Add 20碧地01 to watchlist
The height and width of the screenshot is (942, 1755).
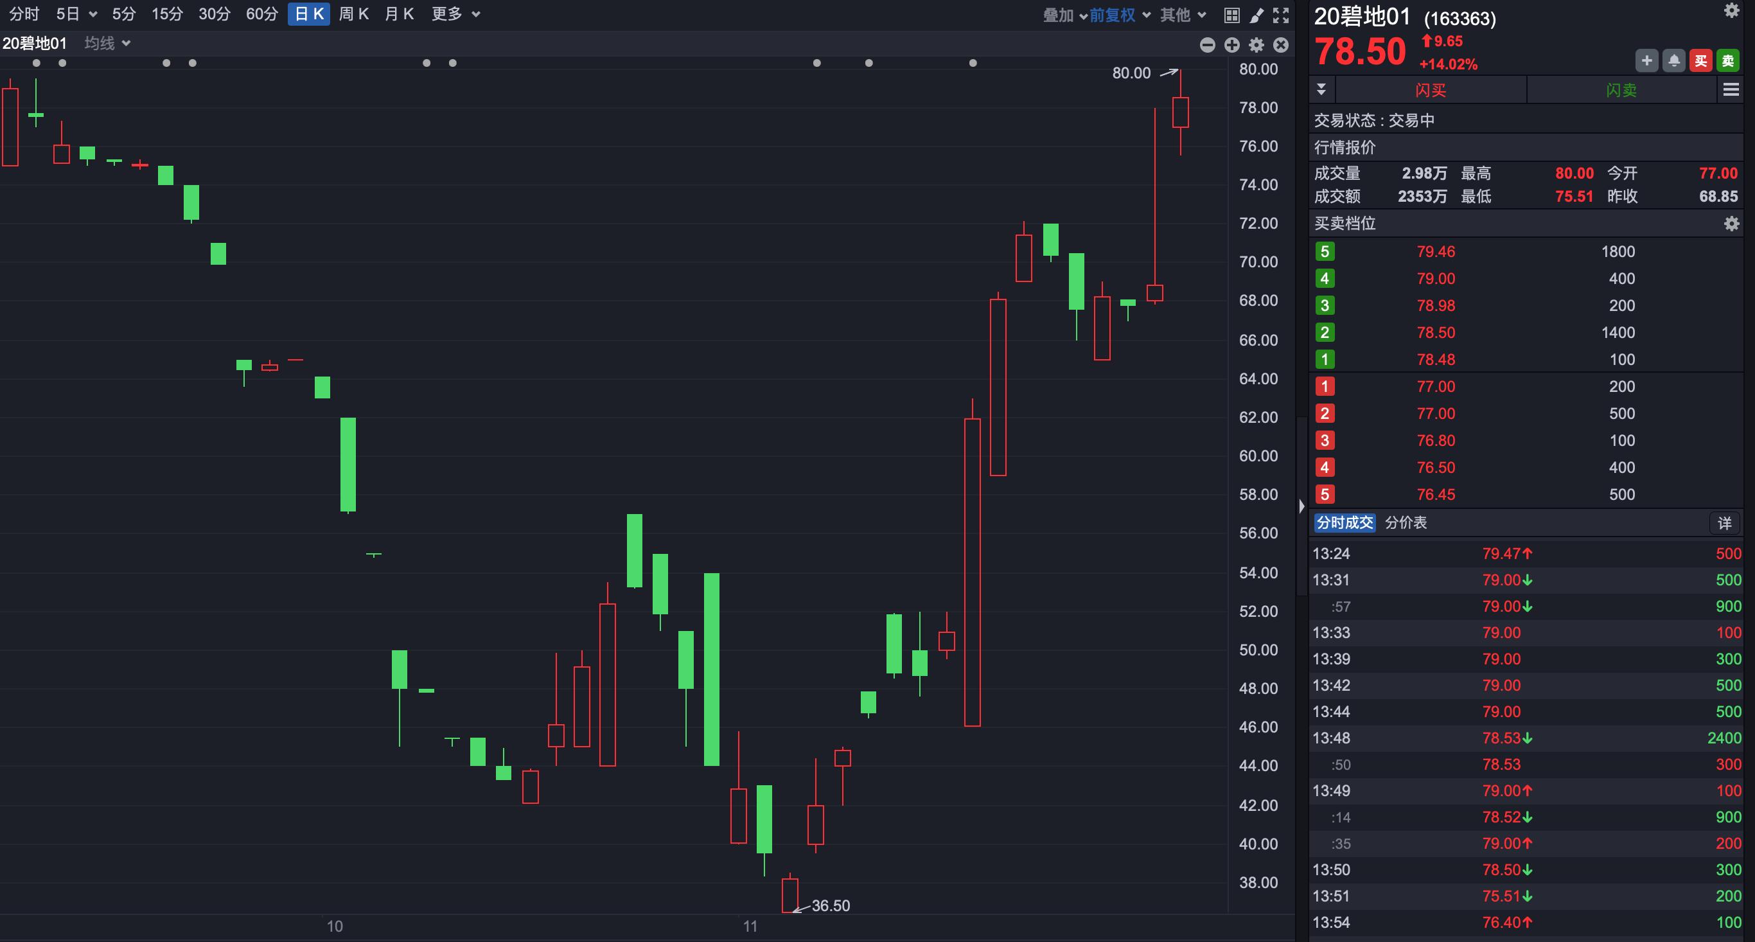tap(1646, 60)
